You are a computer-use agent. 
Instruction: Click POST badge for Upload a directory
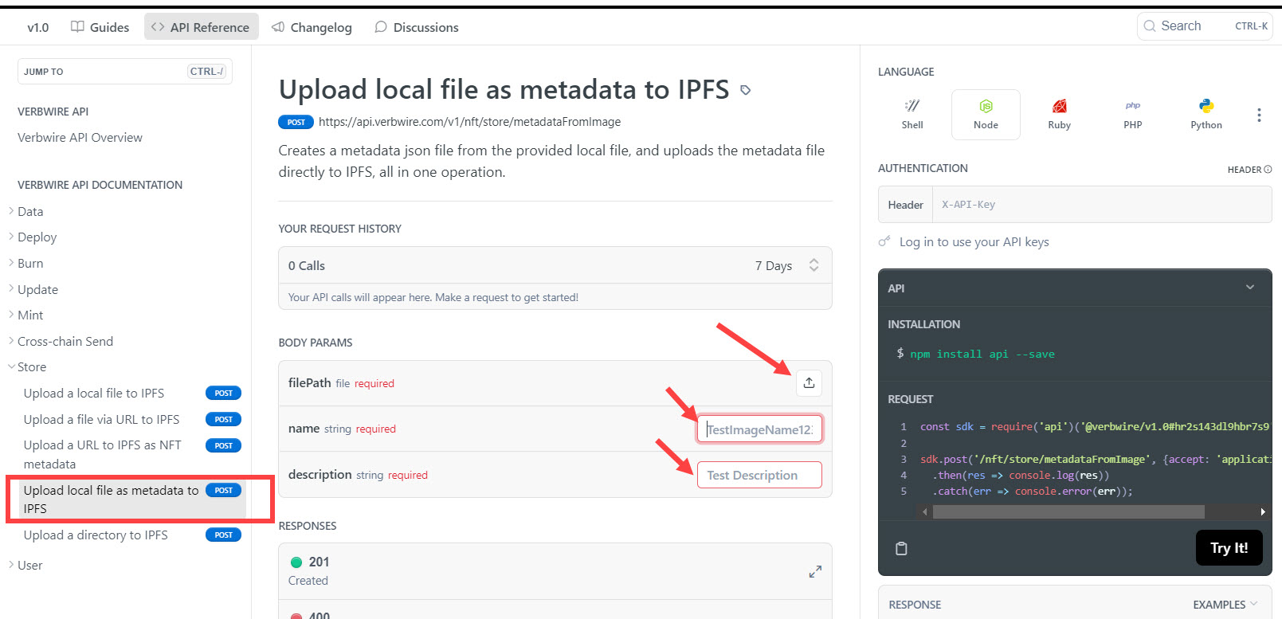pos(223,535)
